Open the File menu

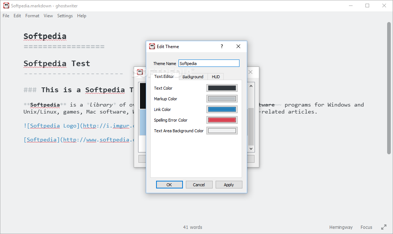[6, 16]
